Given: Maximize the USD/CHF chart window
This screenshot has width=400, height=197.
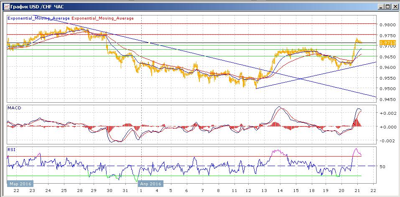Looking at the screenshot, I should [387, 7].
